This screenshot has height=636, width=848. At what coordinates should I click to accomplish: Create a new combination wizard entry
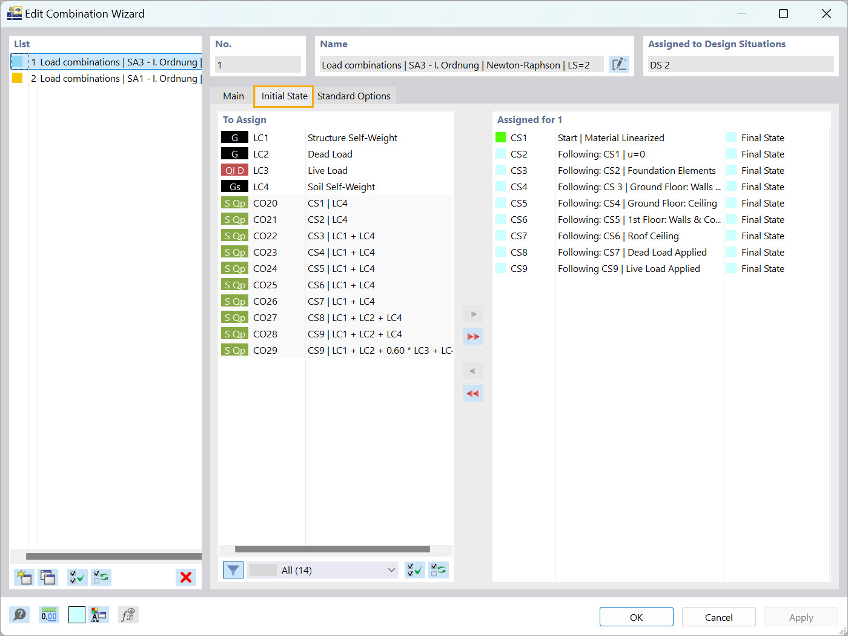(x=24, y=577)
